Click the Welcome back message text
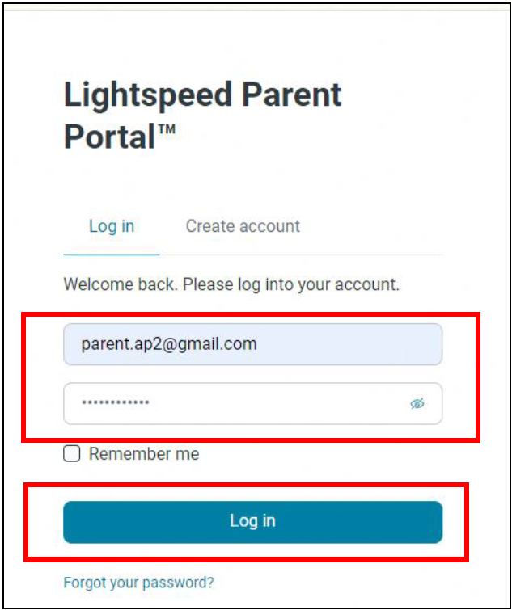 231,284
